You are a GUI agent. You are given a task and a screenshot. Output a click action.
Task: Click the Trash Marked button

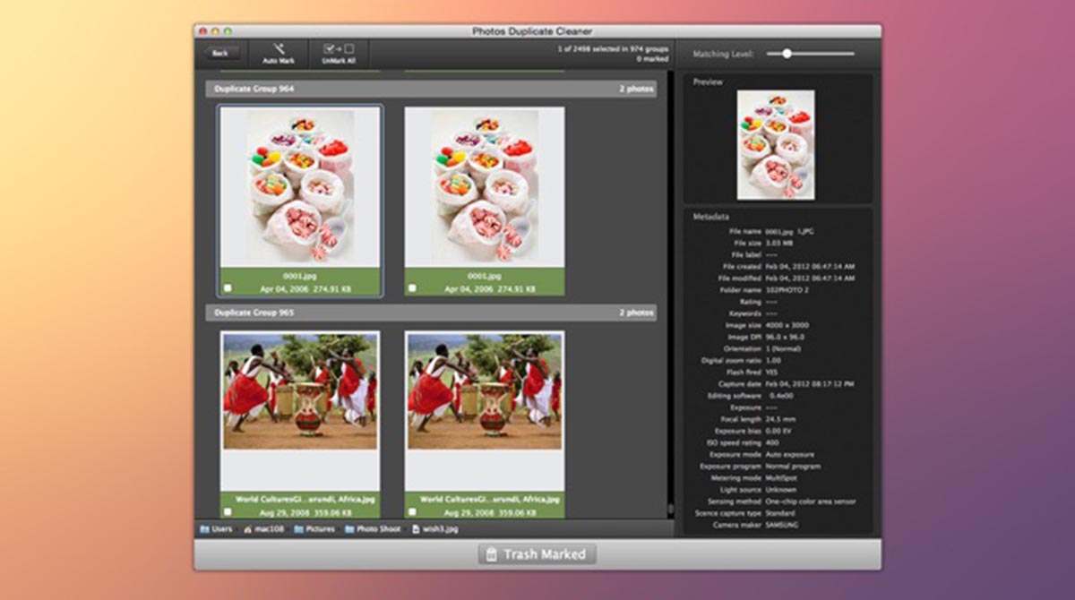[537, 554]
